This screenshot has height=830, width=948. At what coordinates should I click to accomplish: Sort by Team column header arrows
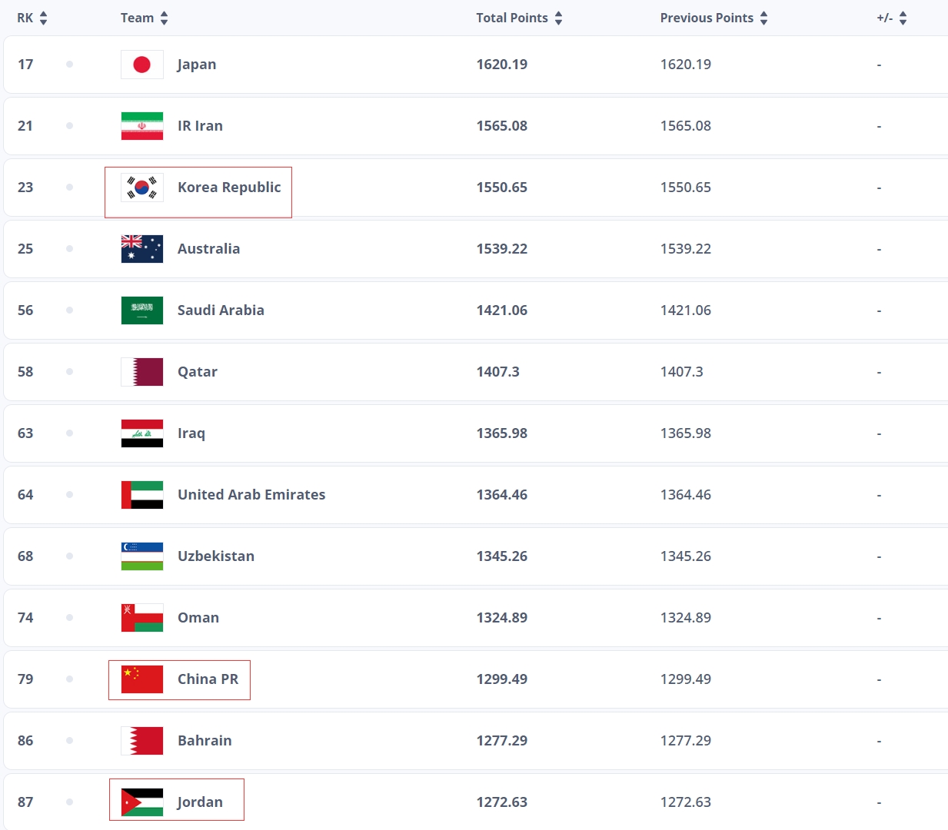click(x=165, y=18)
